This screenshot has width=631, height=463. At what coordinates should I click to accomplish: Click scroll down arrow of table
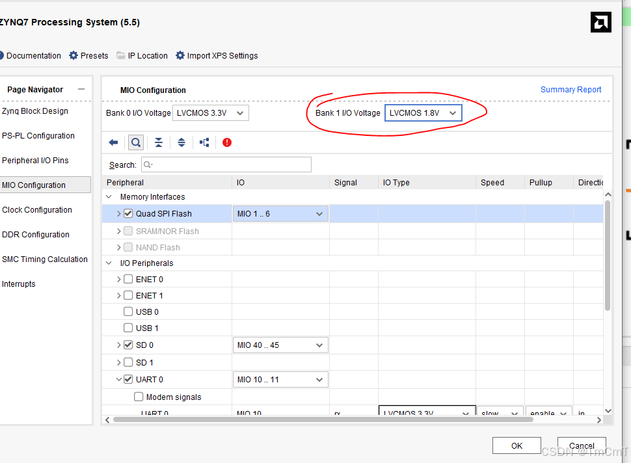coord(608,411)
